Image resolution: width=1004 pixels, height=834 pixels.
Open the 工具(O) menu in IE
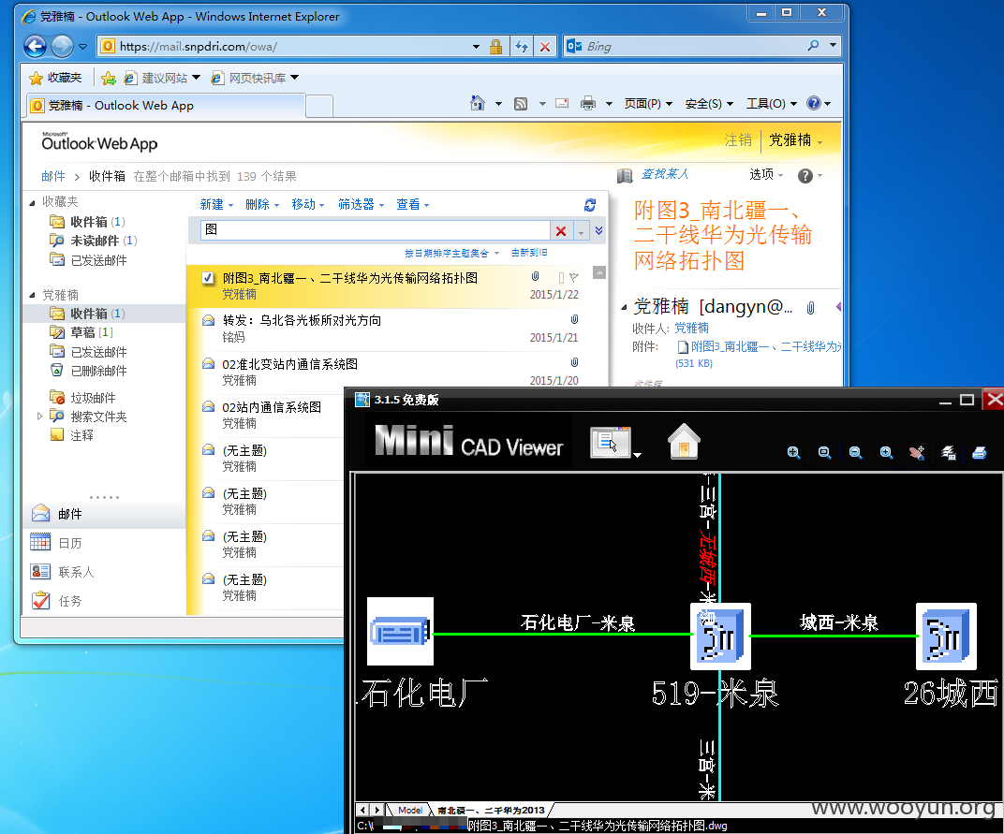coord(771,104)
